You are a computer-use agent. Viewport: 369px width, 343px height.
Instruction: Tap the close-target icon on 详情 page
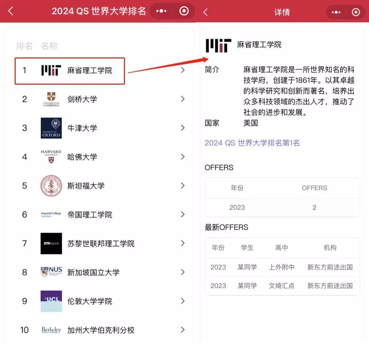point(355,12)
